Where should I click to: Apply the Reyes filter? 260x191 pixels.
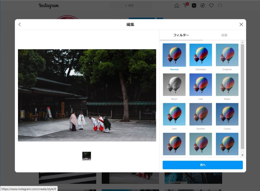coord(227,85)
